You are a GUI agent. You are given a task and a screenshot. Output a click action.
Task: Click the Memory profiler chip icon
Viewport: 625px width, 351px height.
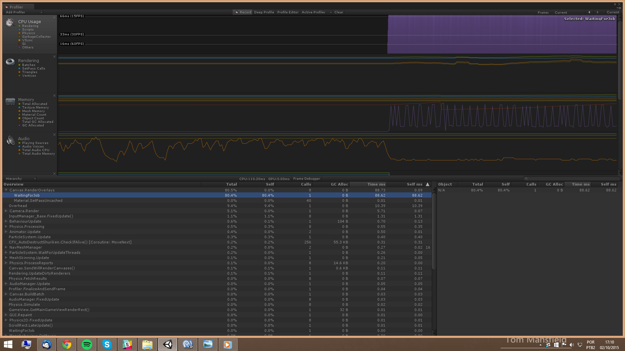10,101
